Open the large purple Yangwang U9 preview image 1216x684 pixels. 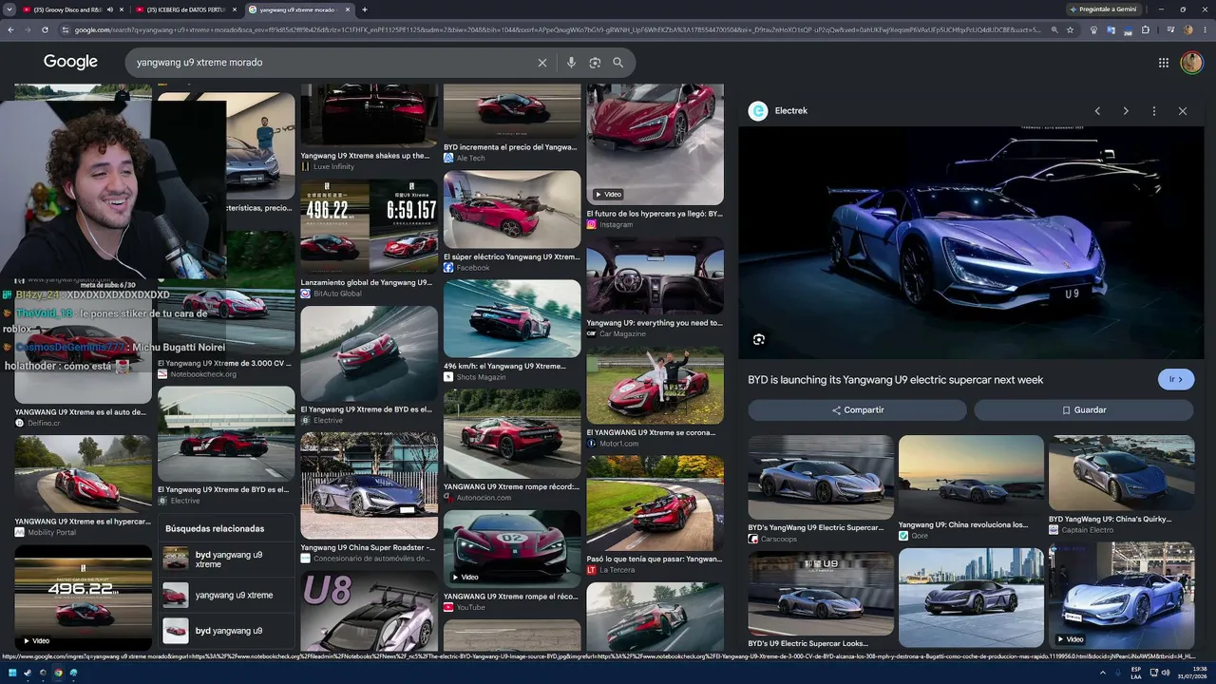click(x=971, y=243)
